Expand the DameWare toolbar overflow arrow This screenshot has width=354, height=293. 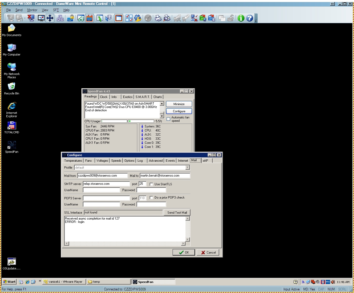point(256,18)
